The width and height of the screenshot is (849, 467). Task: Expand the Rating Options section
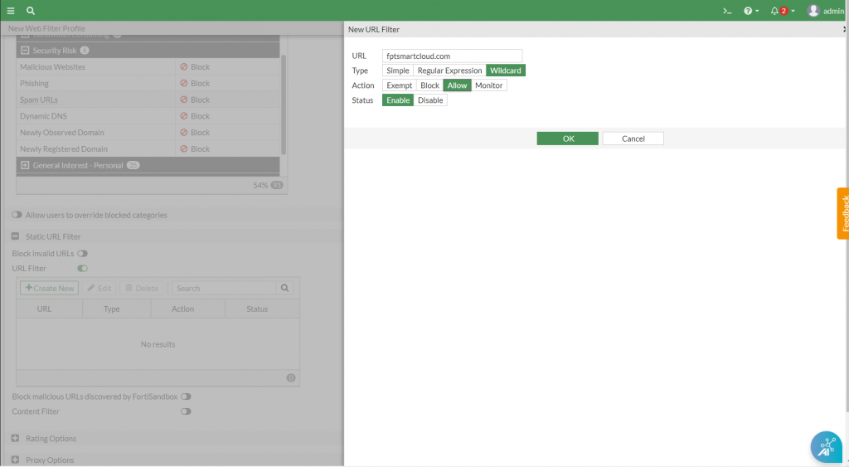tap(16, 438)
